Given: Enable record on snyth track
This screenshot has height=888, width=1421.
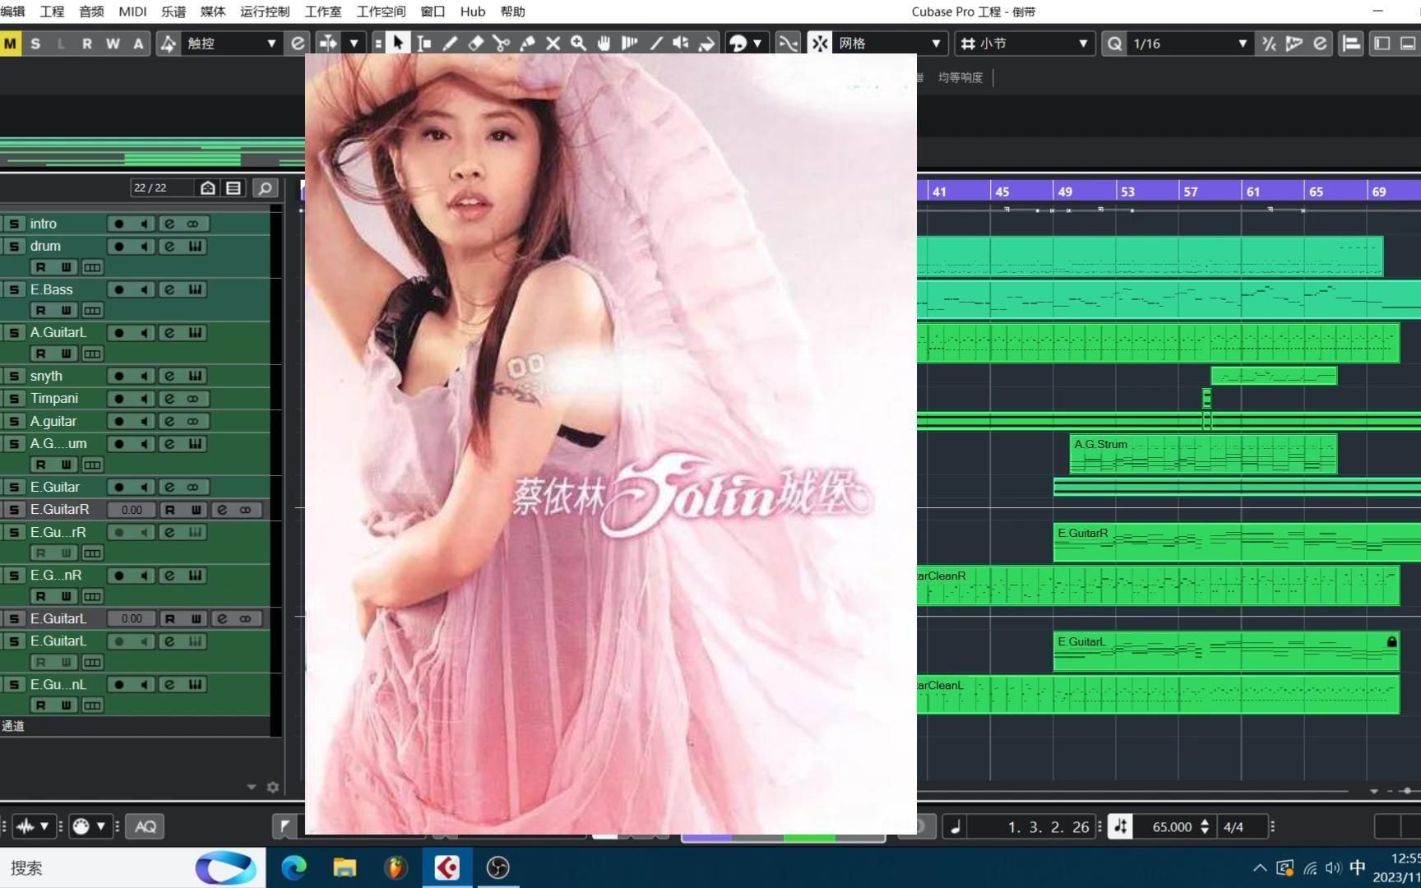Looking at the screenshot, I should coord(119,377).
